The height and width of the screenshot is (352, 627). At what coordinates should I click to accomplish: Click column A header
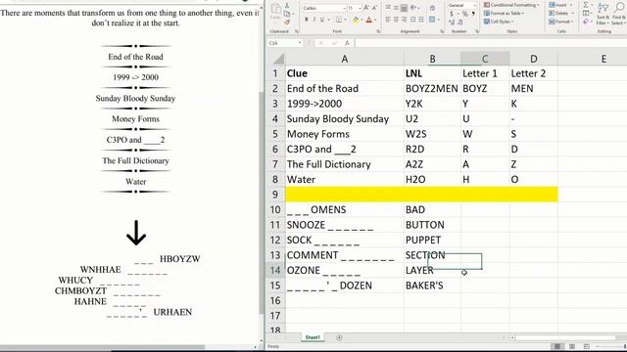coord(344,59)
